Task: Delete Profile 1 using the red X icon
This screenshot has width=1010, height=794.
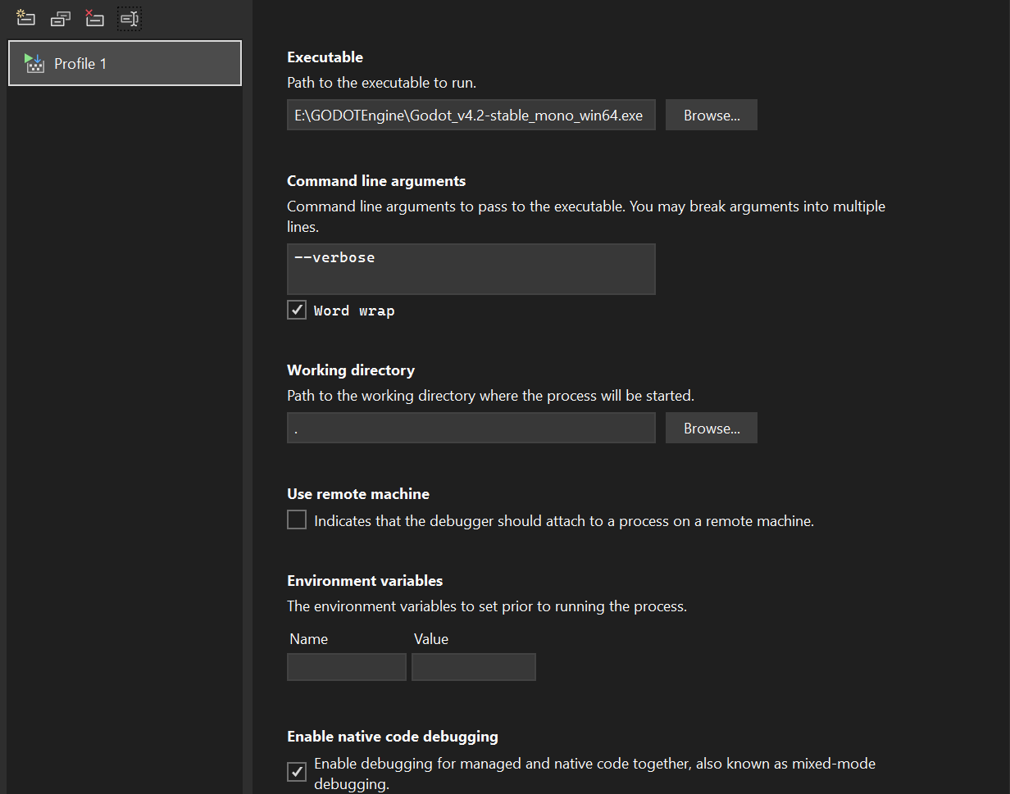Action: (x=94, y=18)
